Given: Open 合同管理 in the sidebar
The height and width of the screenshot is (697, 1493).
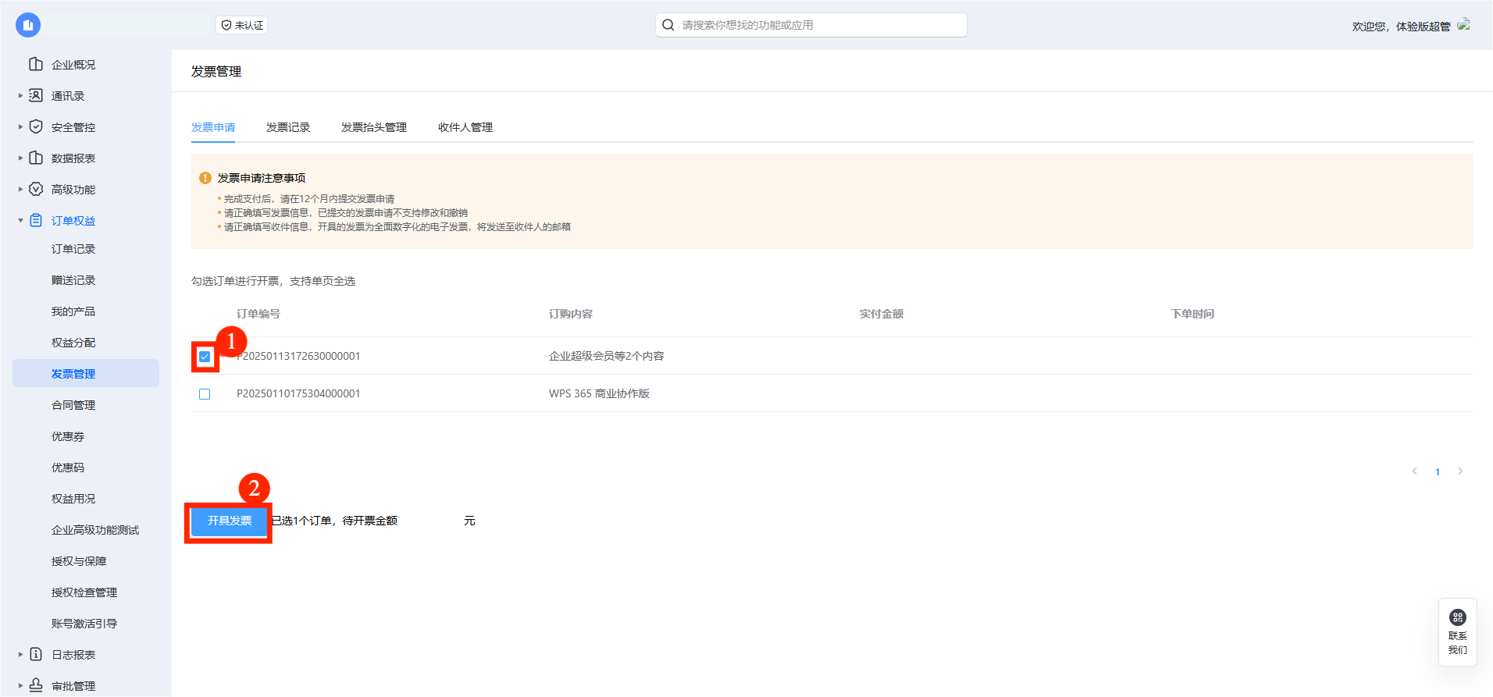Looking at the screenshot, I should (x=73, y=405).
